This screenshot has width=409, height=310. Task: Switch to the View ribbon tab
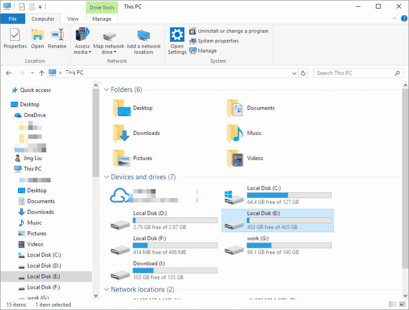pyautogui.click(x=73, y=19)
